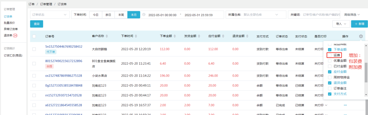Image resolution: width=368 pixels, height=115 pixels.
Task: Uncheck the 下单金额 column option
Action: tap(330, 50)
